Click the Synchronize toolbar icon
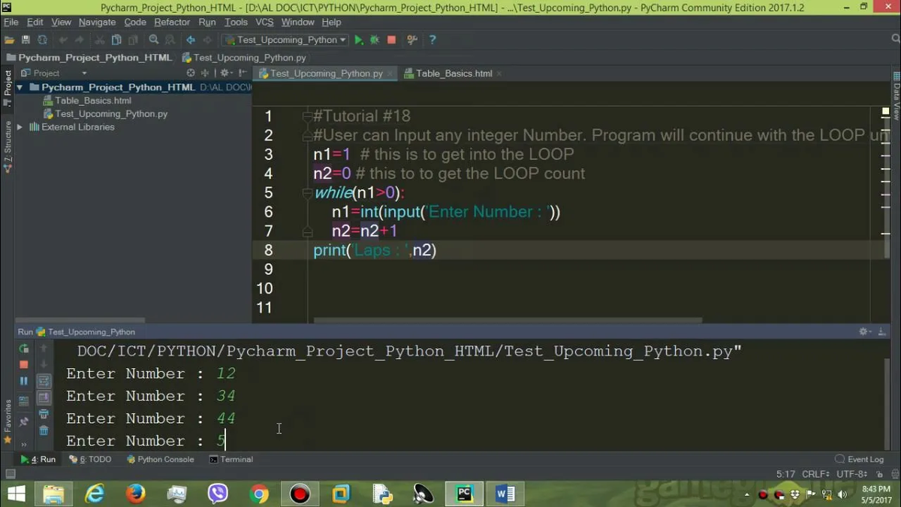The width and height of the screenshot is (901, 507). (x=42, y=40)
